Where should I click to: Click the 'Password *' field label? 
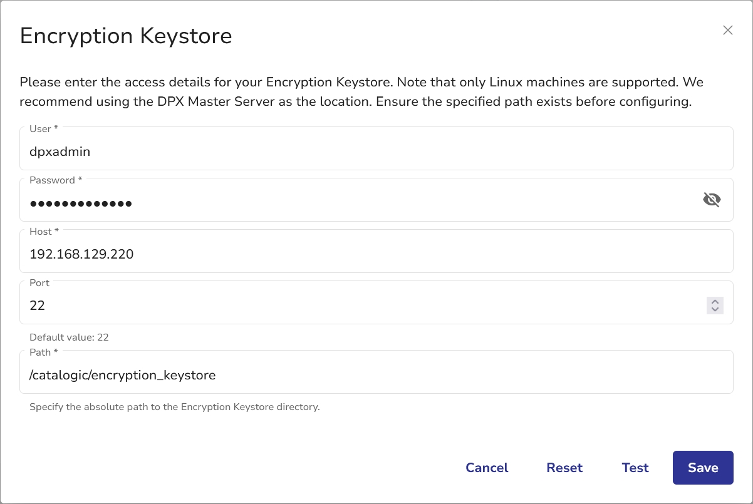(x=56, y=180)
